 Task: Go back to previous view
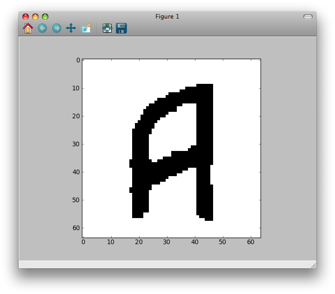tap(42, 28)
